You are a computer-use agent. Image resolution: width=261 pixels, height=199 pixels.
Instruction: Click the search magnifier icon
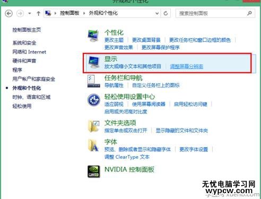tap(249, 13)
